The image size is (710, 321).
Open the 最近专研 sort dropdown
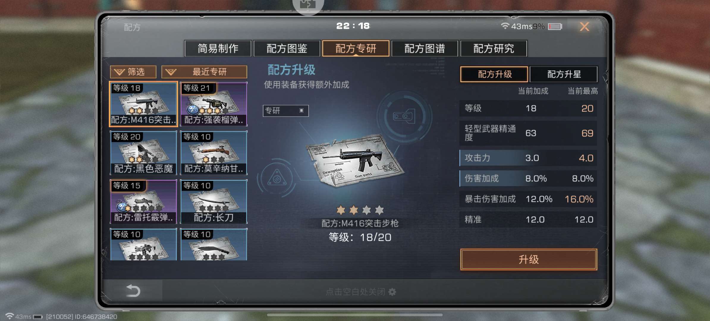point(204,72)
